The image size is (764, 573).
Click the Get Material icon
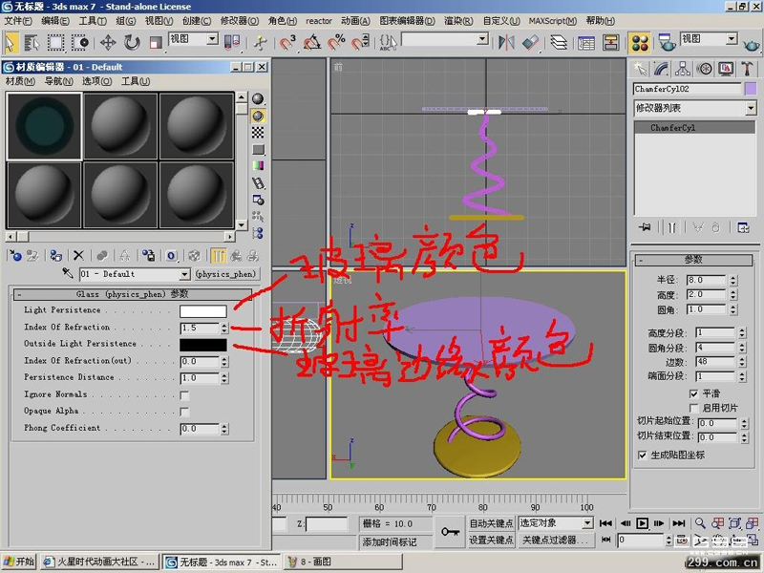[15, 255]
